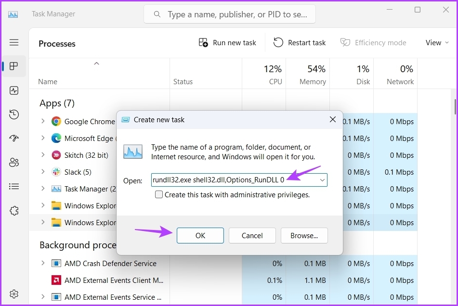Select the AMD External Events Client M... row

(x=223, y=280)
